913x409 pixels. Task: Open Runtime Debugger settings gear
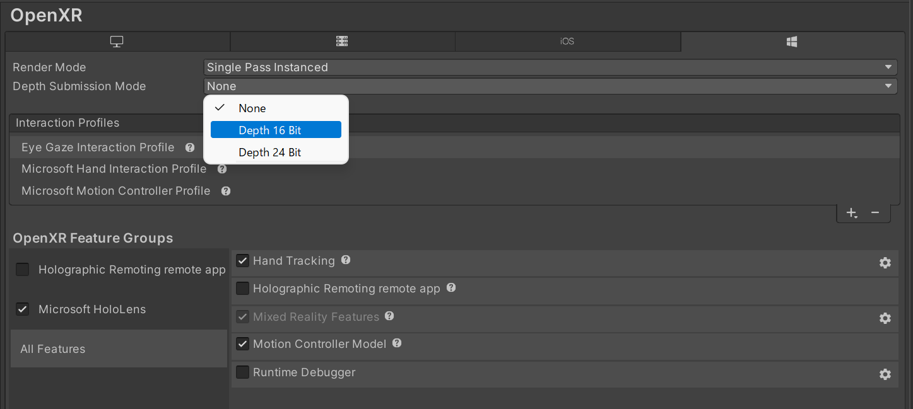tap(885, 374)
